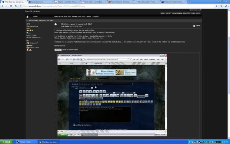Click the Firefox browser icon in profile

[28, 48]
